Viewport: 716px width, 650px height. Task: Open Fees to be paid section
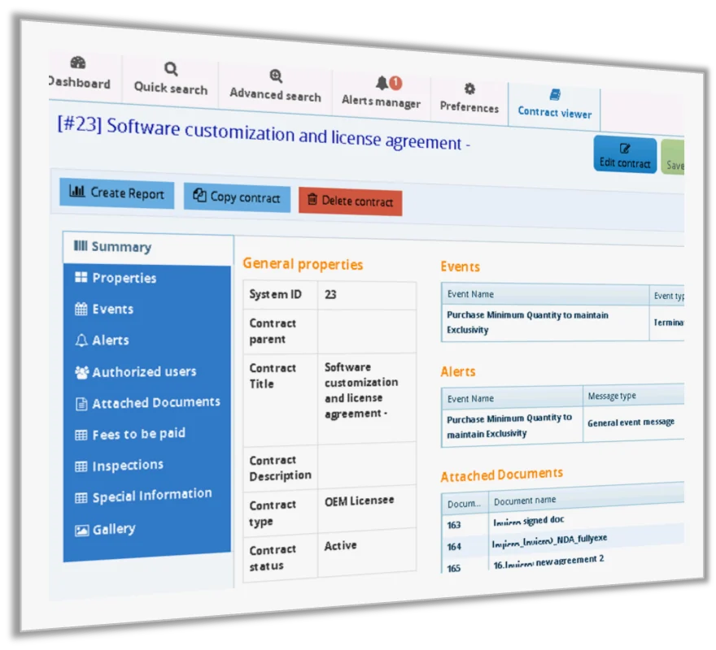click(147, 434)
